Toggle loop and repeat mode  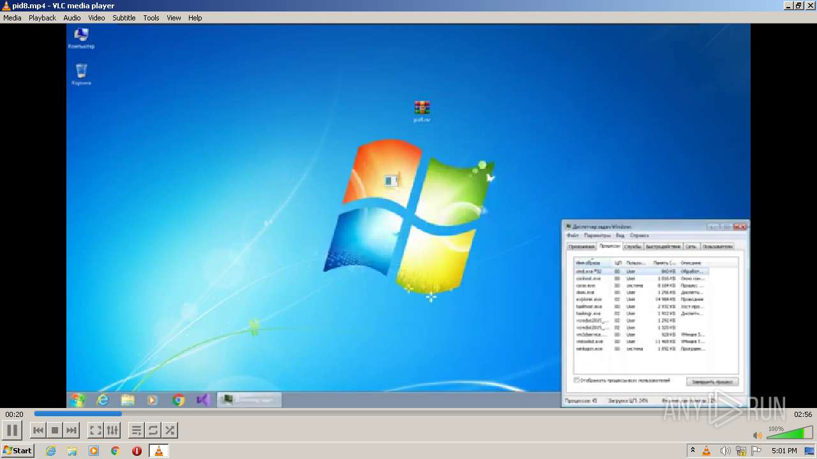(x=153, y=431)
